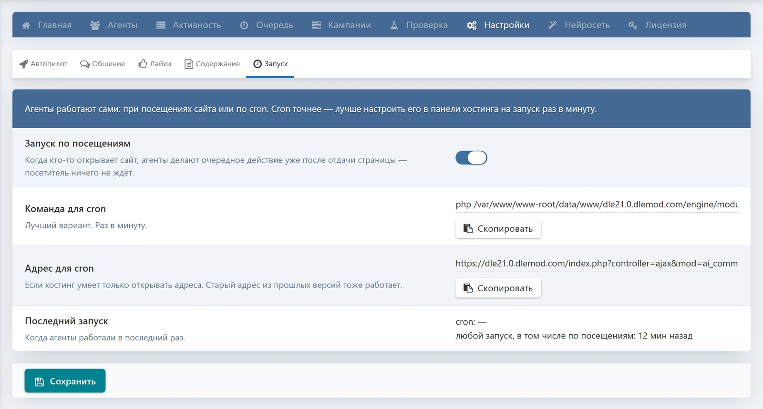
Task: Click the Сохранить button label
Action: pyautogui.click(x=73, y=382)
